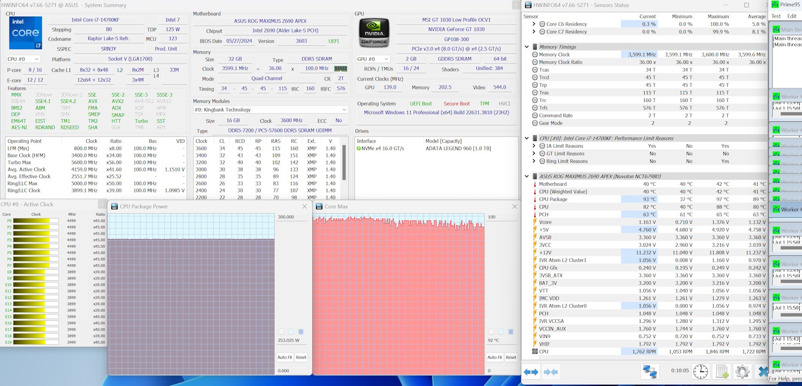Open the CPU #0 selector dropdown

point(23,59)
